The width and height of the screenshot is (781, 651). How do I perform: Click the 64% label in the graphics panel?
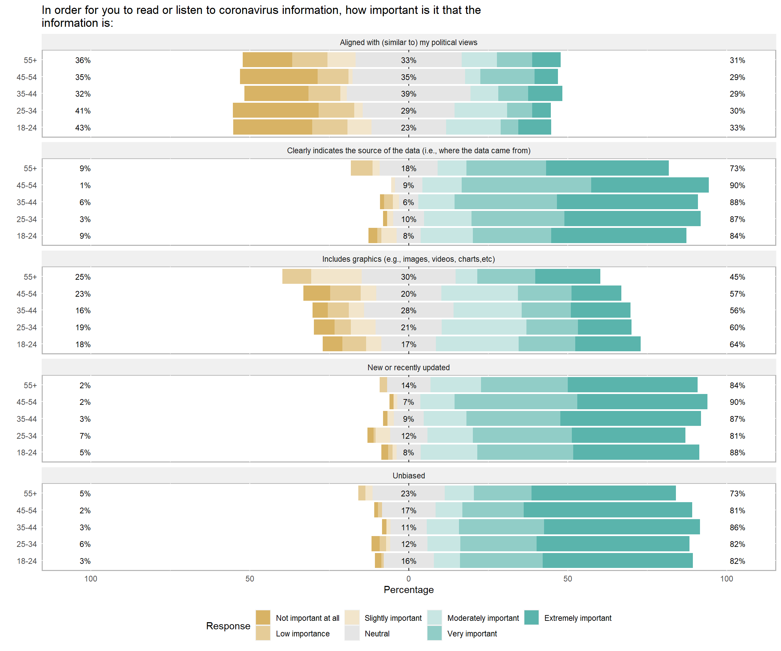coord(737,344)
